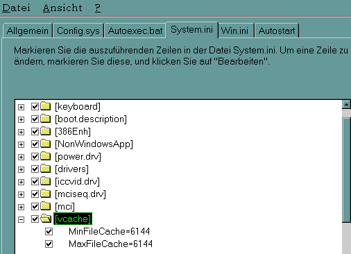Select the [keyboard] section label
Screen dimensions: 351x254
(x=78, y=107)
